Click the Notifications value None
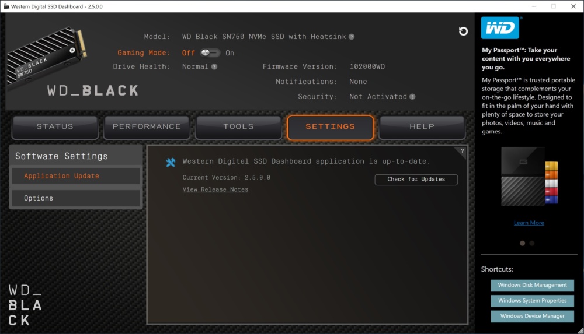Viewport: 584px width, 334px height. 358,82
